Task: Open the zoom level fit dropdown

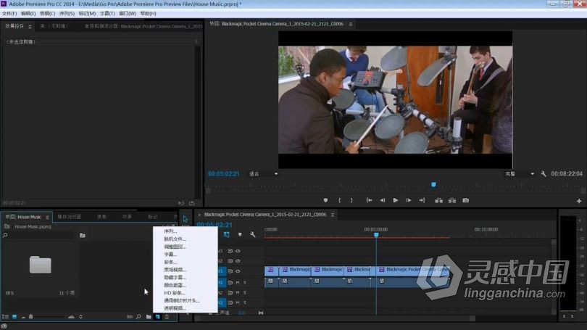Action: coord(264,174)
